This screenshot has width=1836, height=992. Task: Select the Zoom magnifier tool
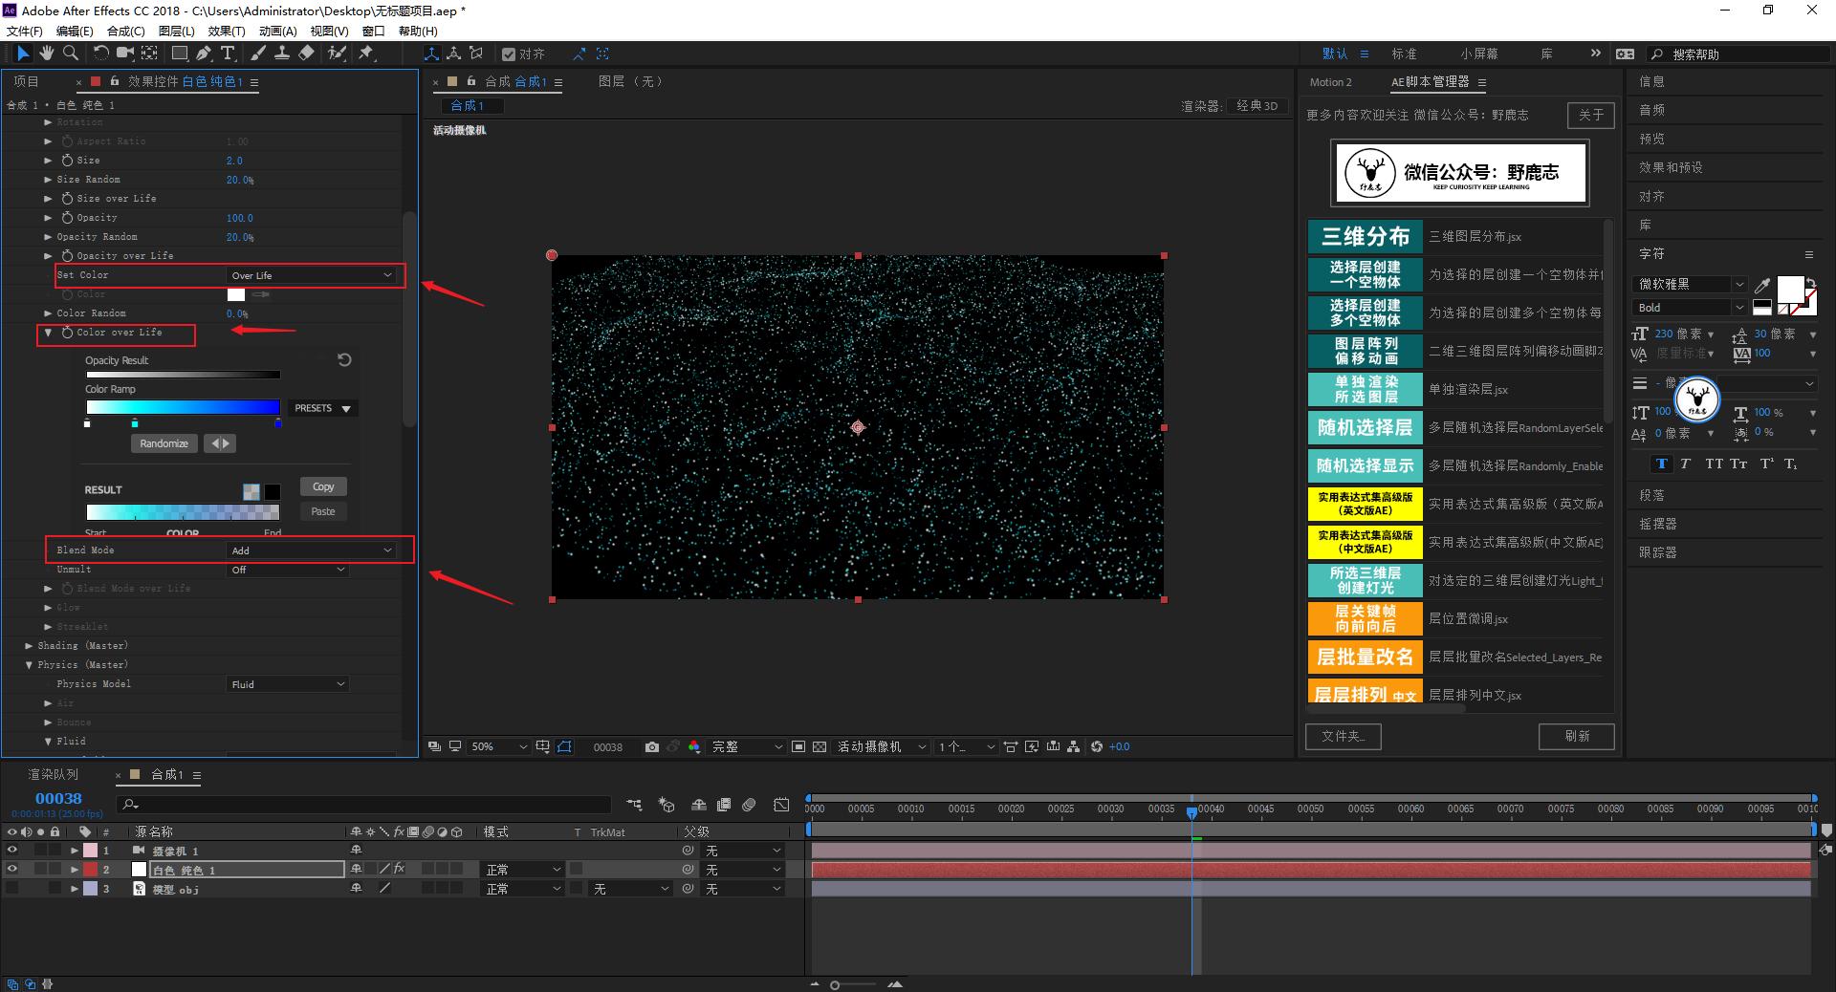71,54
